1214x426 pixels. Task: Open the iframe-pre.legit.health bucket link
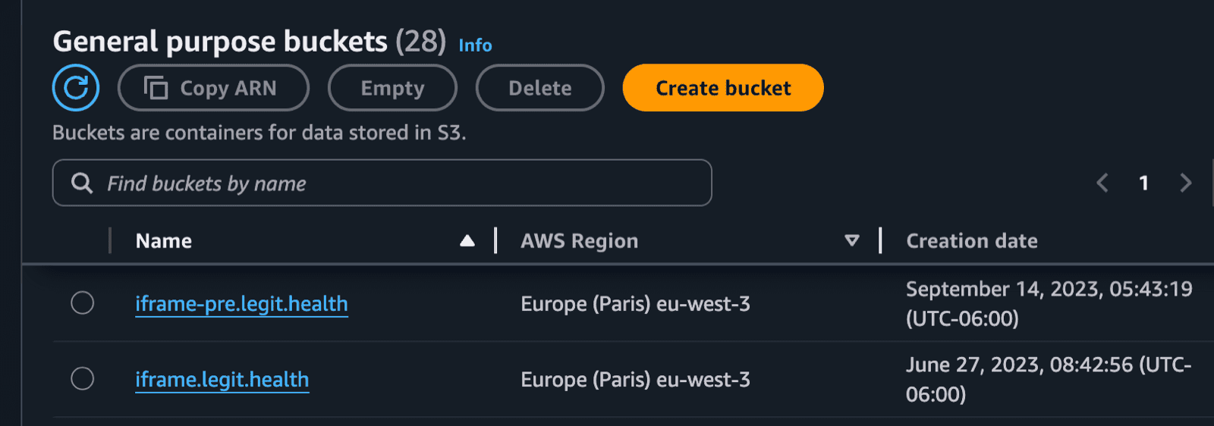[241, 304]
